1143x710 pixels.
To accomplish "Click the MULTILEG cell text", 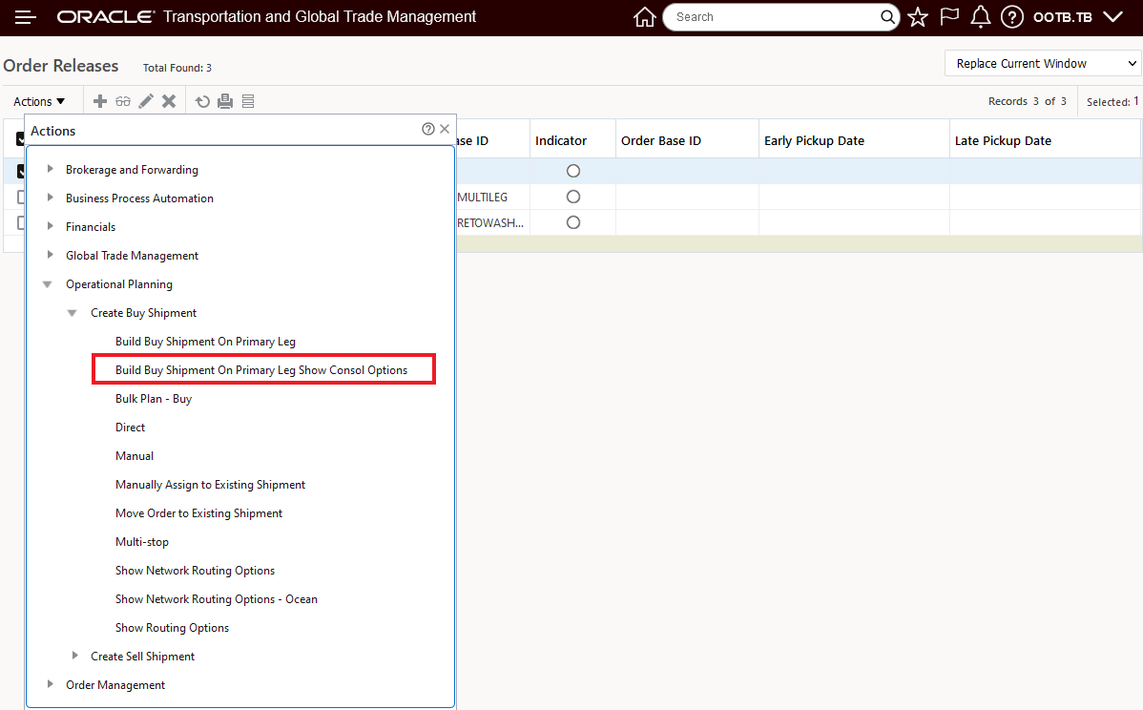I will (x=483, y=197).
